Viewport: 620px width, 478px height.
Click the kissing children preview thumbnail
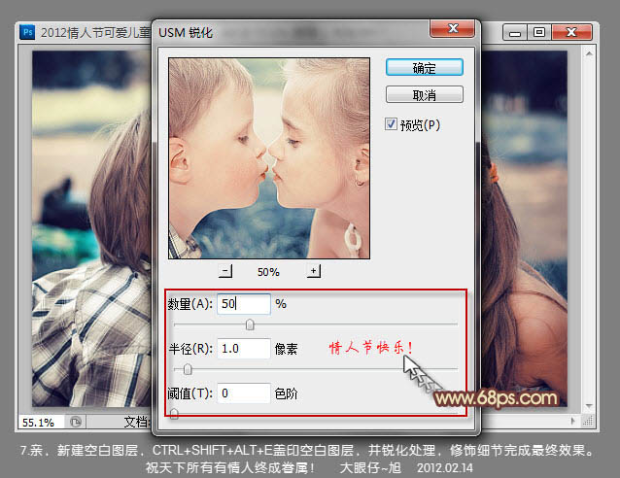tap(268, 157)
